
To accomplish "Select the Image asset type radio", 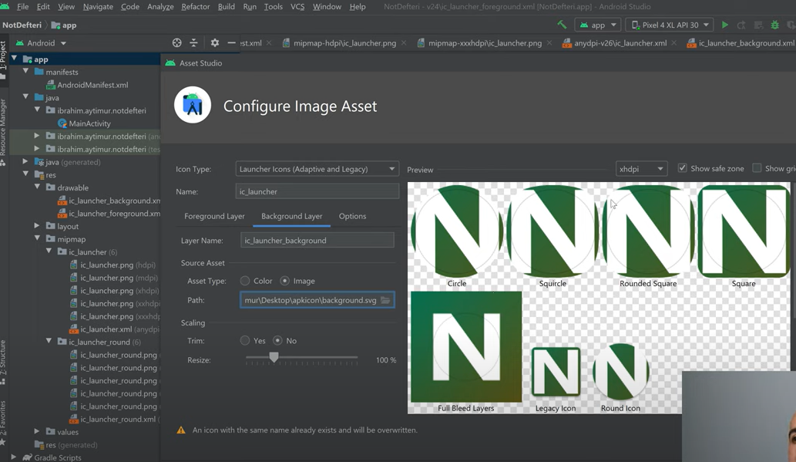I will click(x=285, y=281).
